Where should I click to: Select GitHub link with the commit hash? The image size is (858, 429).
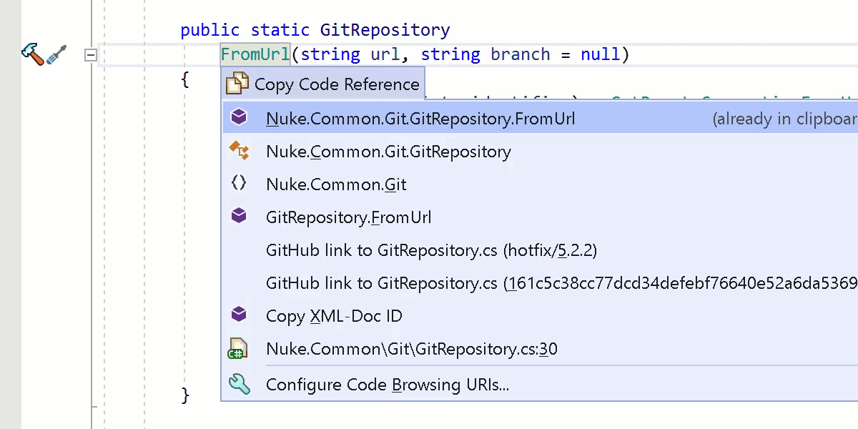tap(500, 282)
